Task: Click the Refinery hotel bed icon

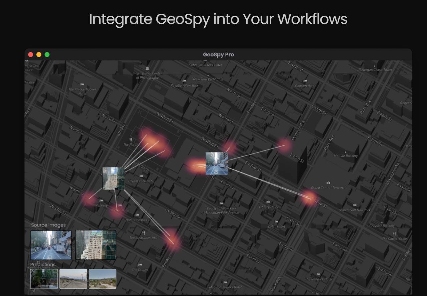Action: (101, 201)
